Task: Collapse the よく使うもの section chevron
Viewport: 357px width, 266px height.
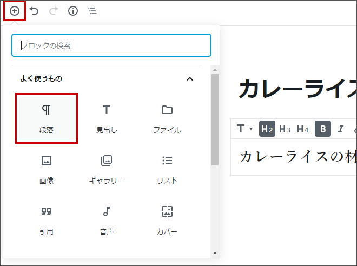Action: point(190,79)
